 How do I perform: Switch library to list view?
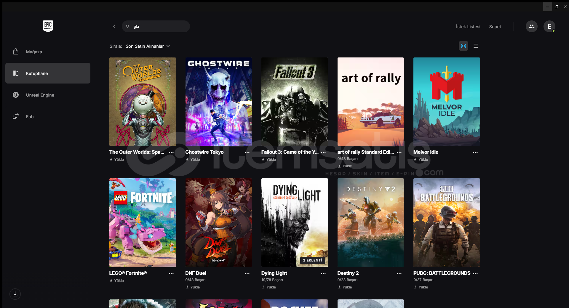pos(475,46)
